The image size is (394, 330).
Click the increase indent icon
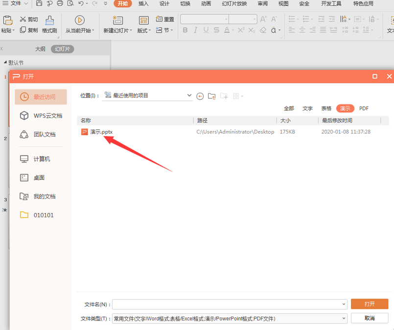click(x=332, y=19)
